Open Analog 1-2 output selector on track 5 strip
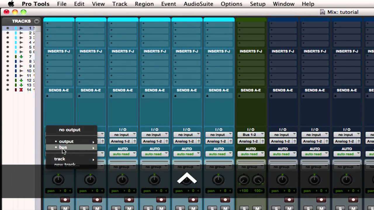This screenshot has height=210, width=374. tap(184, 141)
